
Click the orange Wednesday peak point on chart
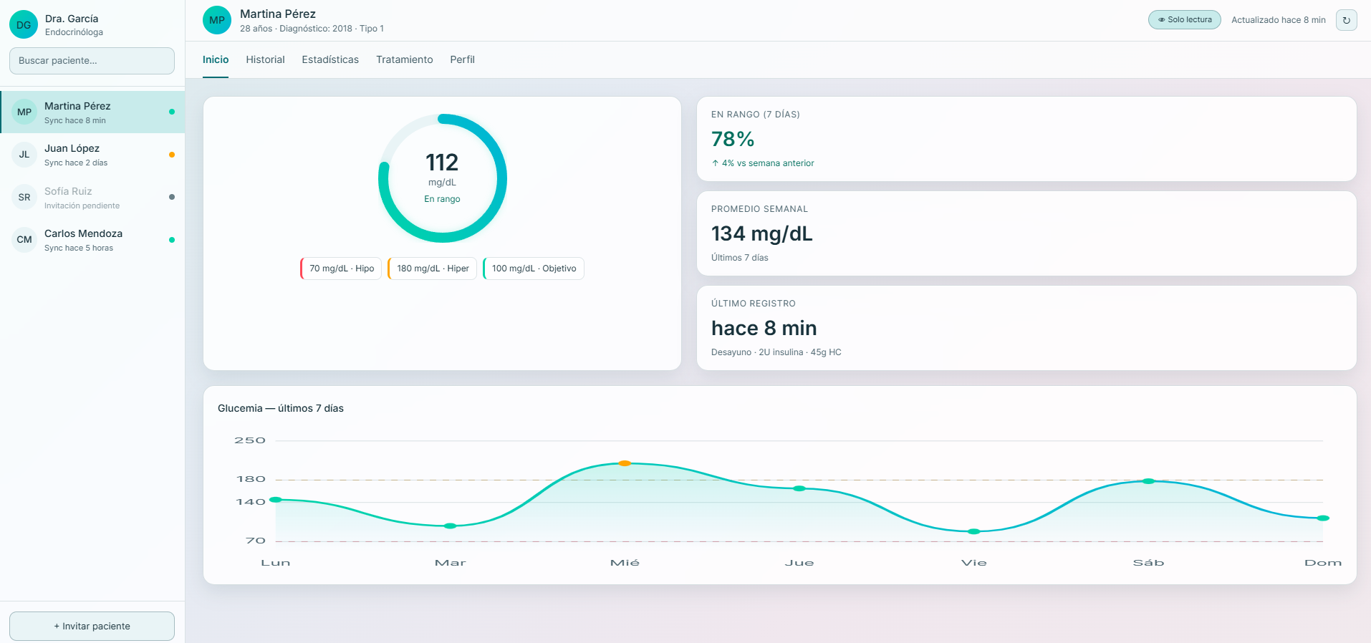click(x=625, y=463)
